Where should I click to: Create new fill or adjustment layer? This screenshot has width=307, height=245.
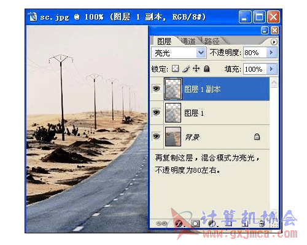pyautogui.click(x=212, y=224)
